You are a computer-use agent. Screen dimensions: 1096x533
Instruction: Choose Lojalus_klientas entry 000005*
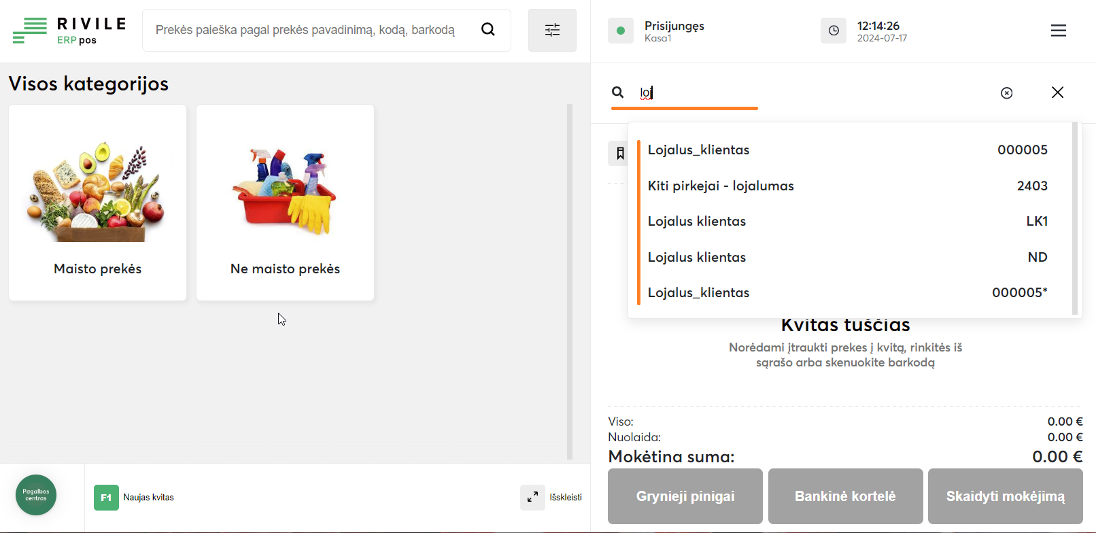tap(846, 293)
